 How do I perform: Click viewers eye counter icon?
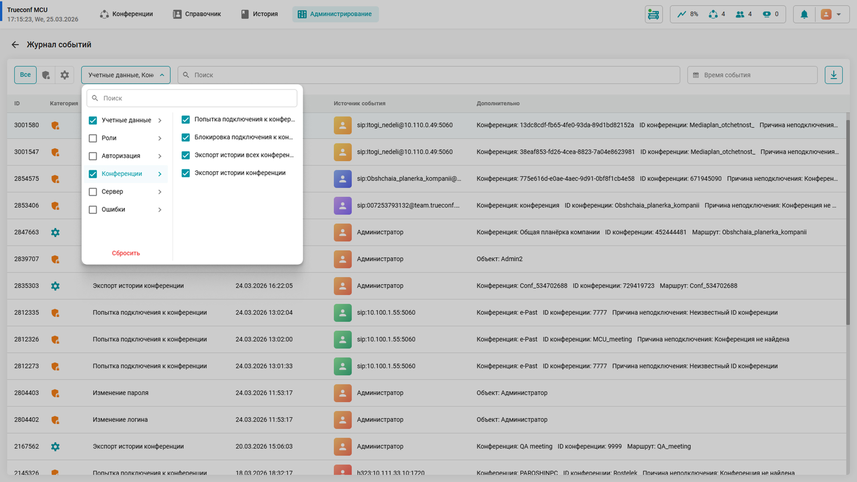(766, 14)
